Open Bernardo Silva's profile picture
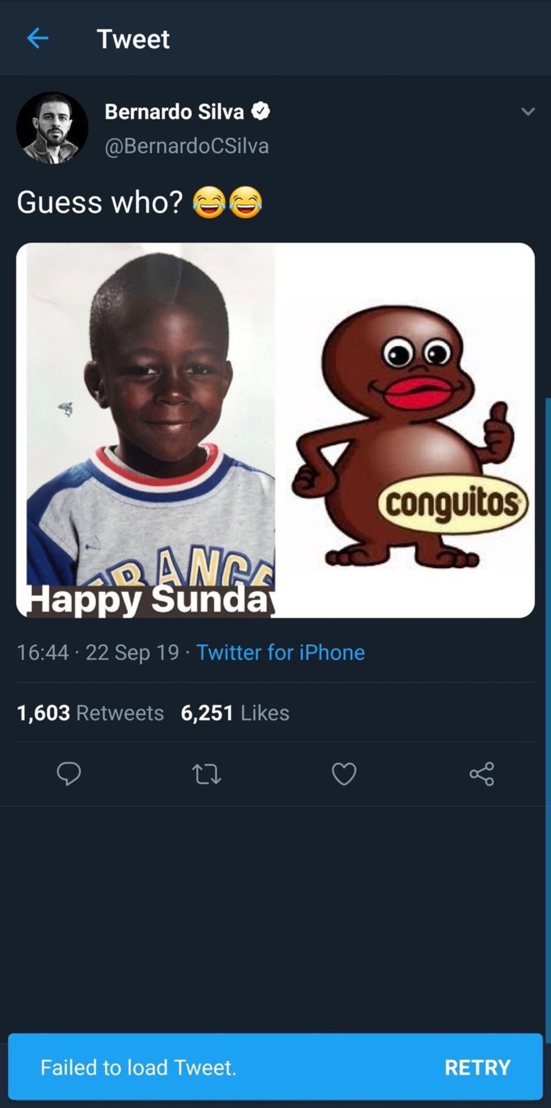Image resolution: width=551 pixels, height=1108 pixels. tap(52, 128)
